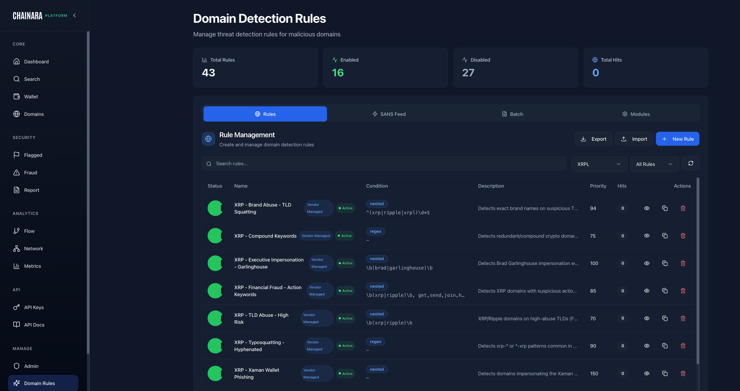Open the Report page
The width and height of the screenshot is (740, 391).
click(x=43, y=190)
